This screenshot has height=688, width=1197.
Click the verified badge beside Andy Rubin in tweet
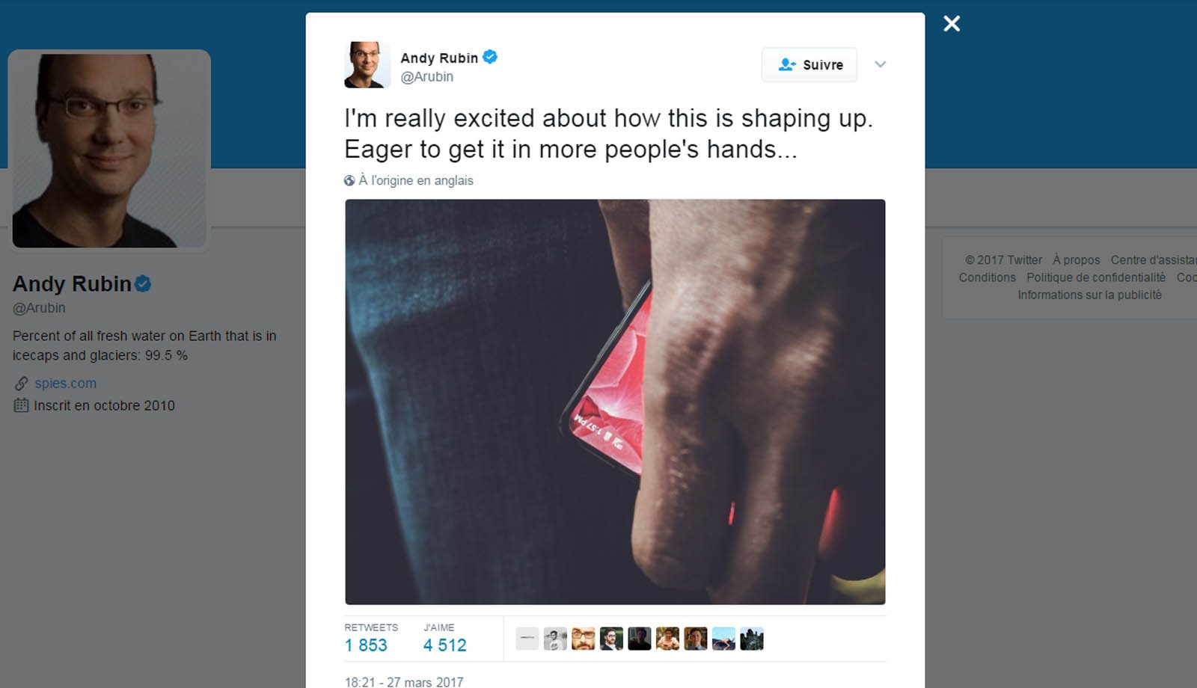coord(490,57)
